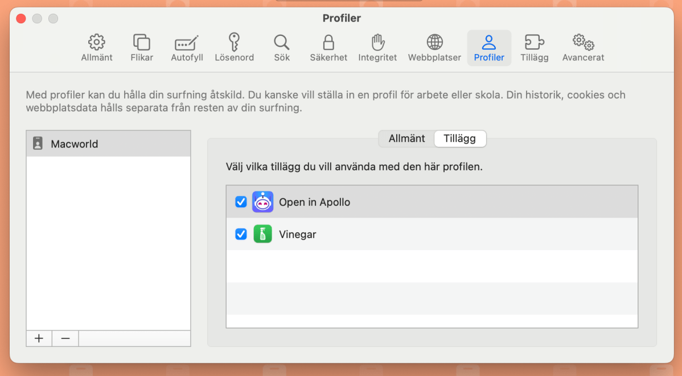This screenshot has width=682, height=376.
Task: Open Avancerat gear settings
Action: click(582, 47)
